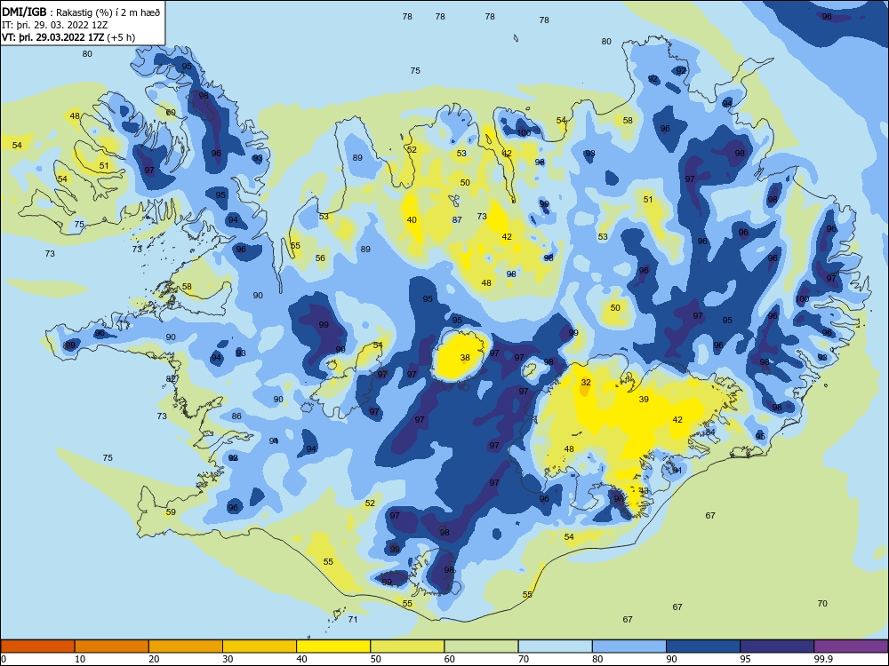Click the 10–20 orange legend swatch
Screen dimensions: 889x666
point(112,646)
